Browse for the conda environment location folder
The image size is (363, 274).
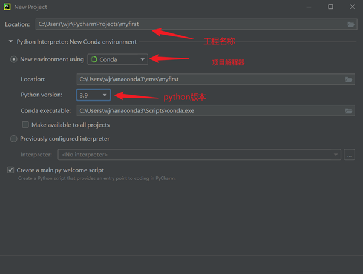point(348,79)
